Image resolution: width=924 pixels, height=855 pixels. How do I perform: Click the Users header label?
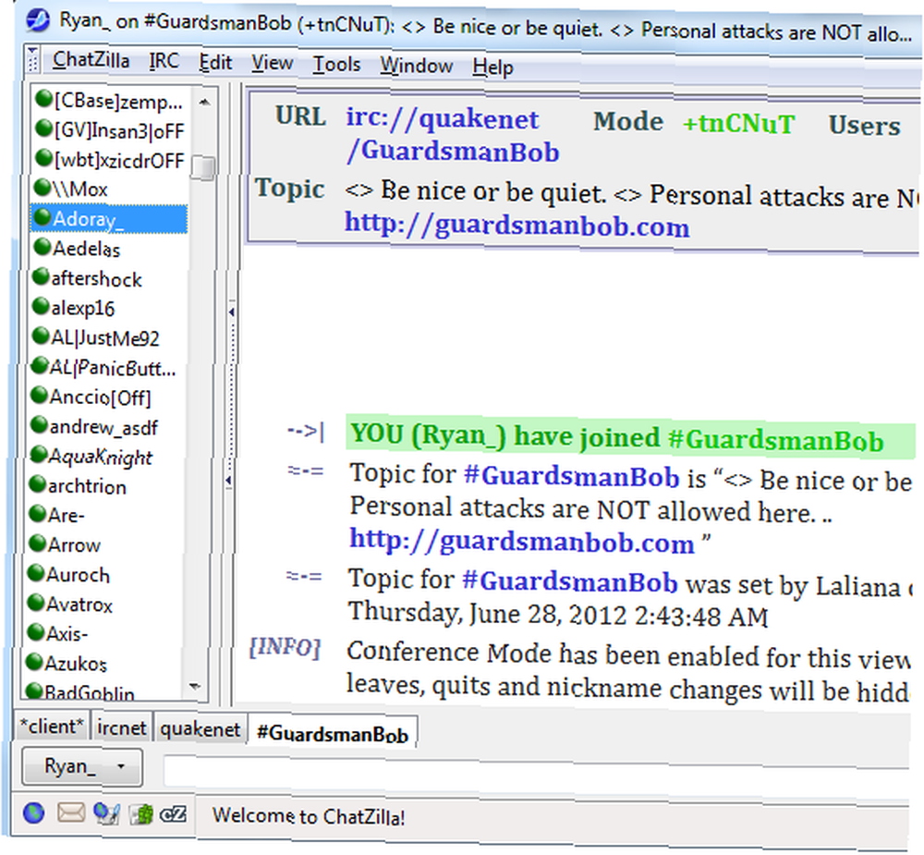click(x=865, y=126)
